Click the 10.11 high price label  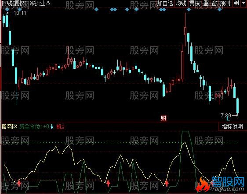20,13
